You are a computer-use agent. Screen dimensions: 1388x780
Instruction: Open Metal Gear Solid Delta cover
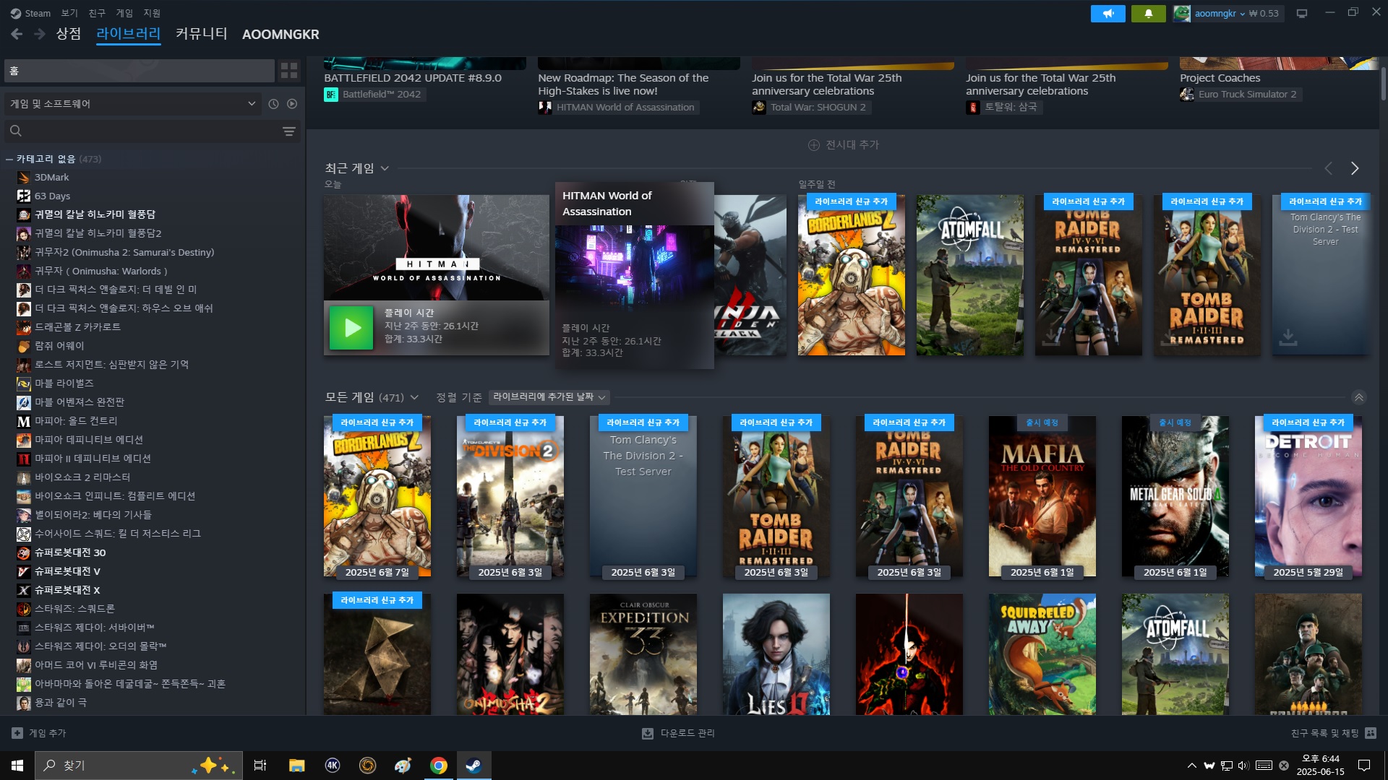(1175, 497)
